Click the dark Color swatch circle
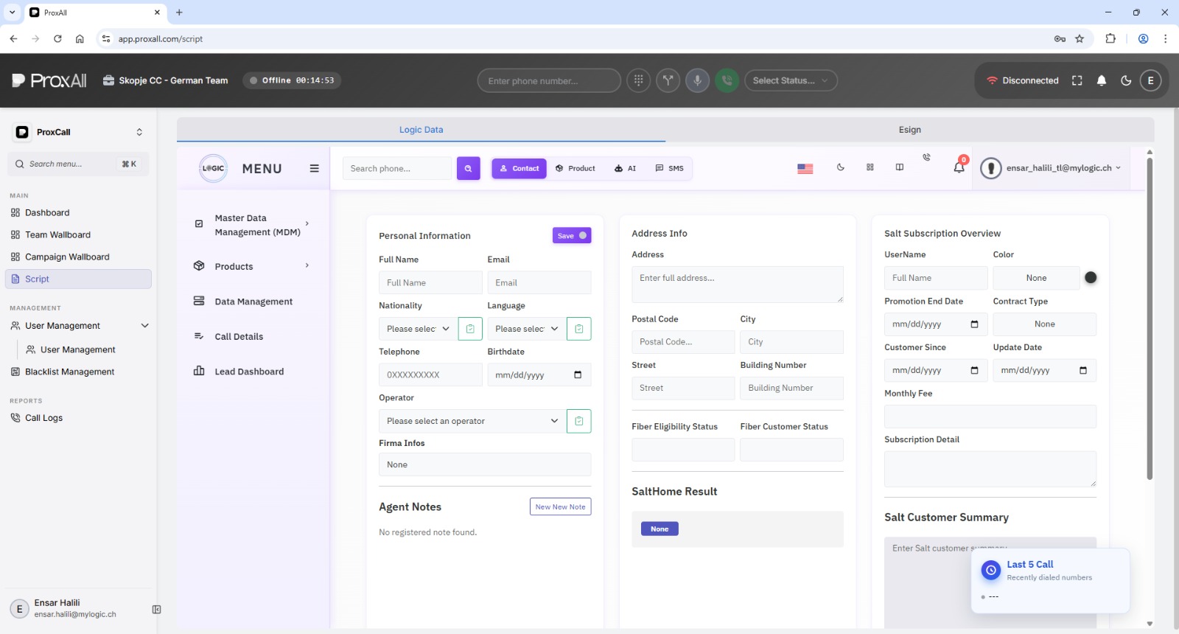Screen dimensions: 1179x634 pos(1091,278)
